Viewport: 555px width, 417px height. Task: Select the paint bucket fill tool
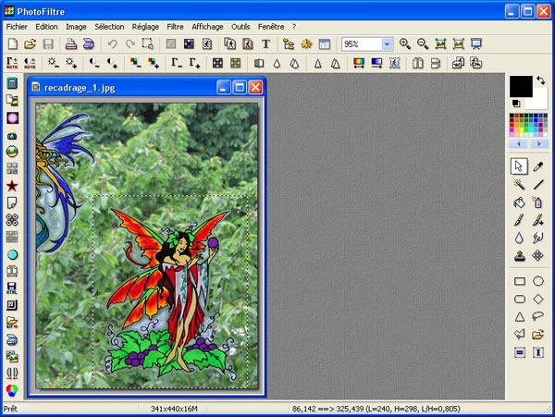click(519, 202)
